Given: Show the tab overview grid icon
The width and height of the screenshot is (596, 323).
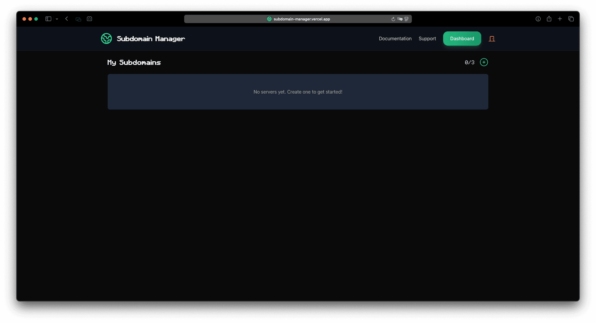Looking at the screenshot, I should coord(571,19).
